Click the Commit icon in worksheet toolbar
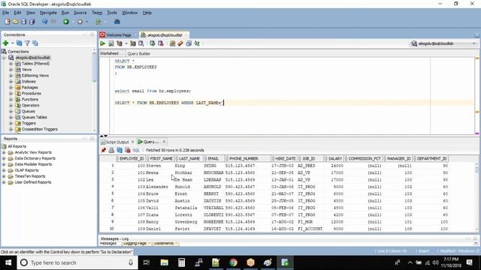This screenshot has height=270, width=481. [x=153, y=43]
